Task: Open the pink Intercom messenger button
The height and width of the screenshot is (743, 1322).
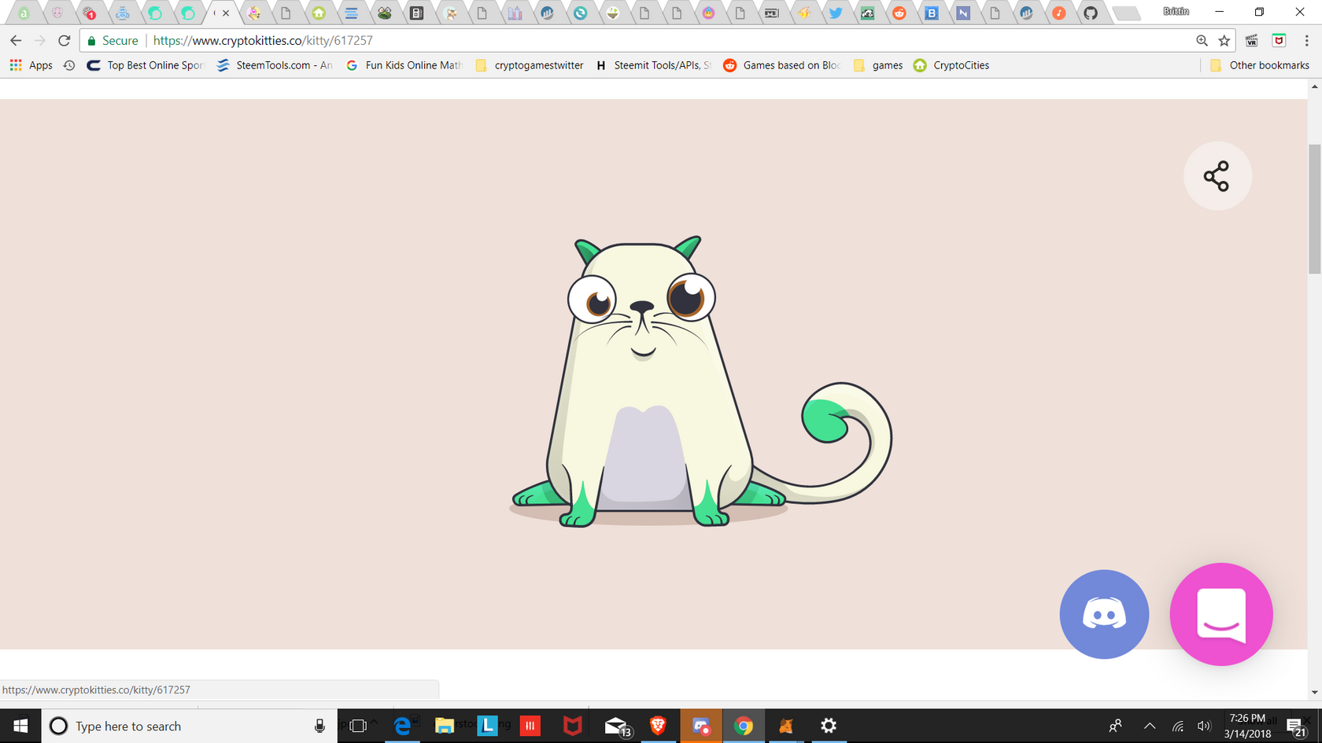Action: tap(1221, 614)
